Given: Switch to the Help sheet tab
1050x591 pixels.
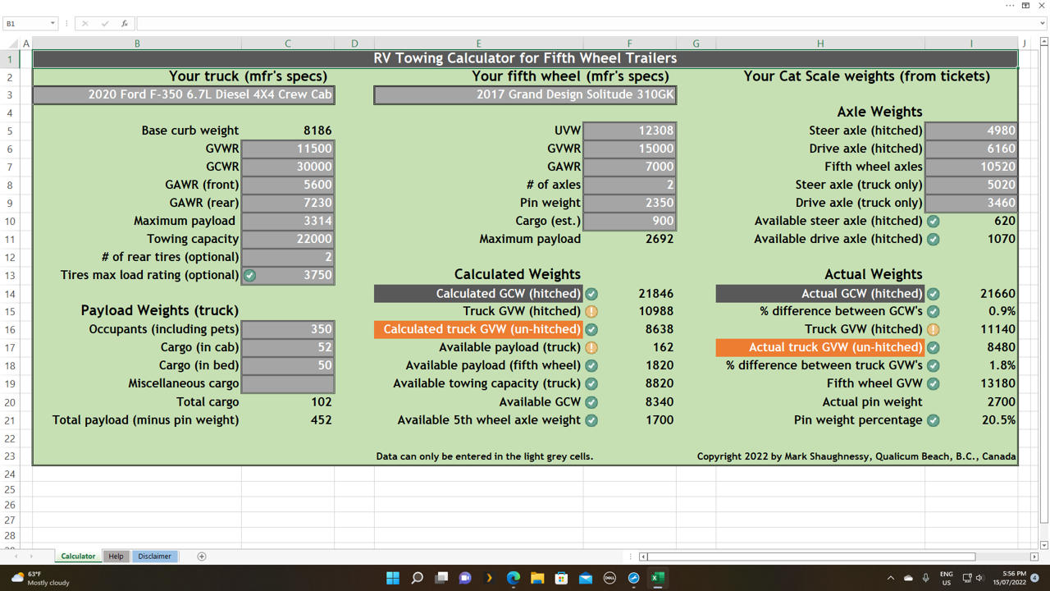Looking at the screenshot, I should pos(116,556).
